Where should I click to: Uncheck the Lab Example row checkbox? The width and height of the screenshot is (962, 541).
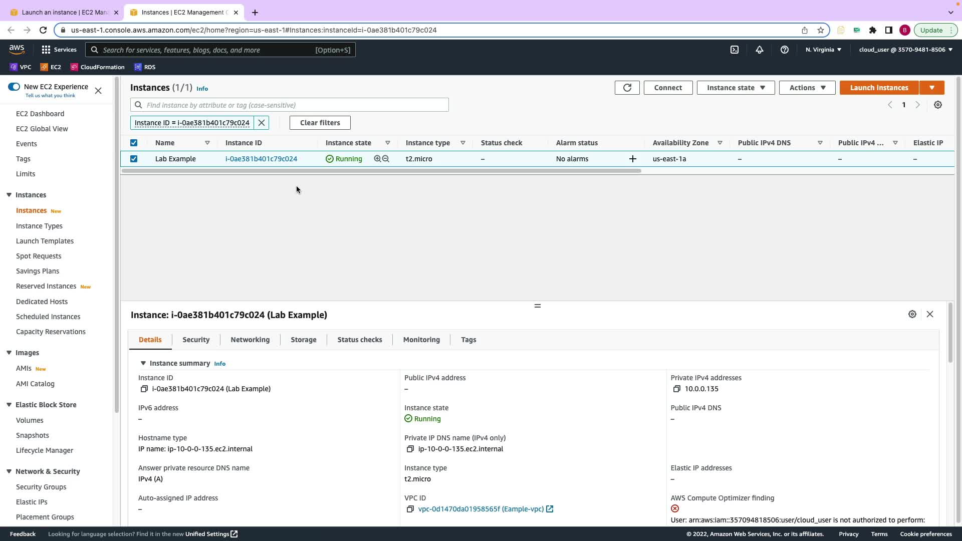pos(134,159)
